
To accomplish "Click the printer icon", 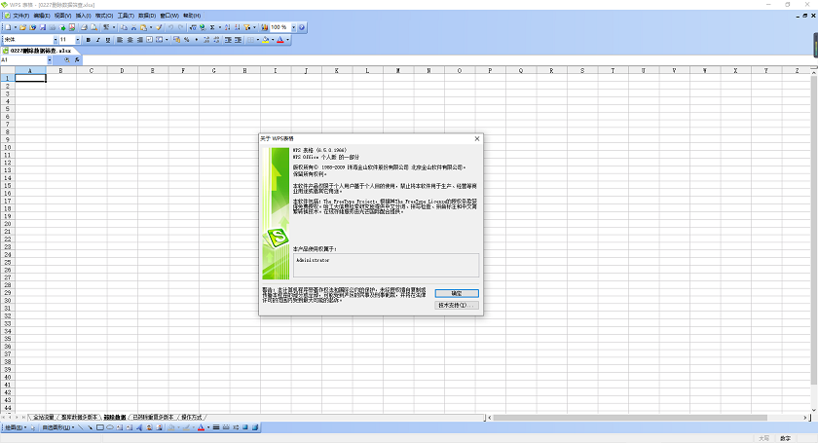I will tap(84, 27).
